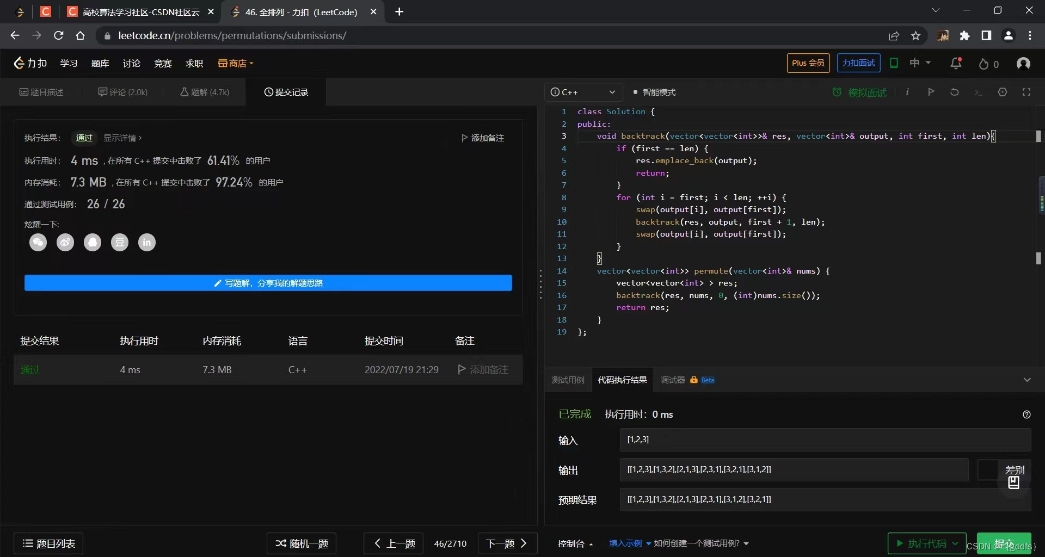The image size is (1045, 557).
Task: Expand the console panel
Action: click(x=575, y=543)
